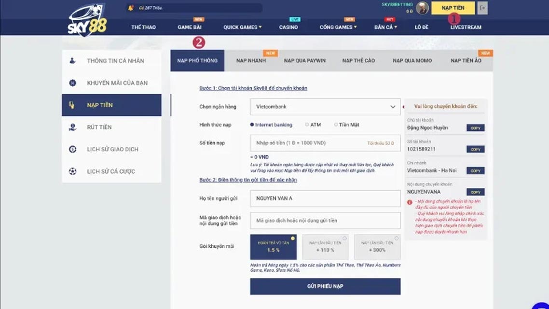Switch to Nạp Qua Momo tab
This screenshot has height=309, width=549.
412,61
